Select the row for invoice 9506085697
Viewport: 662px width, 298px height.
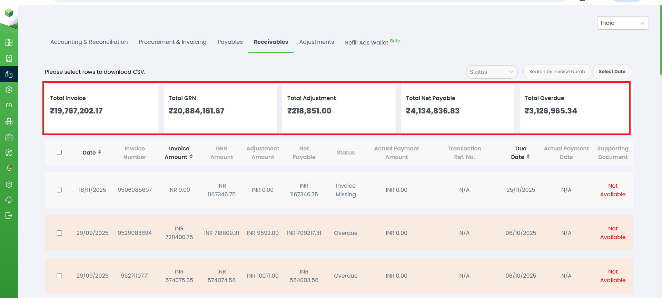coord(59,190)
